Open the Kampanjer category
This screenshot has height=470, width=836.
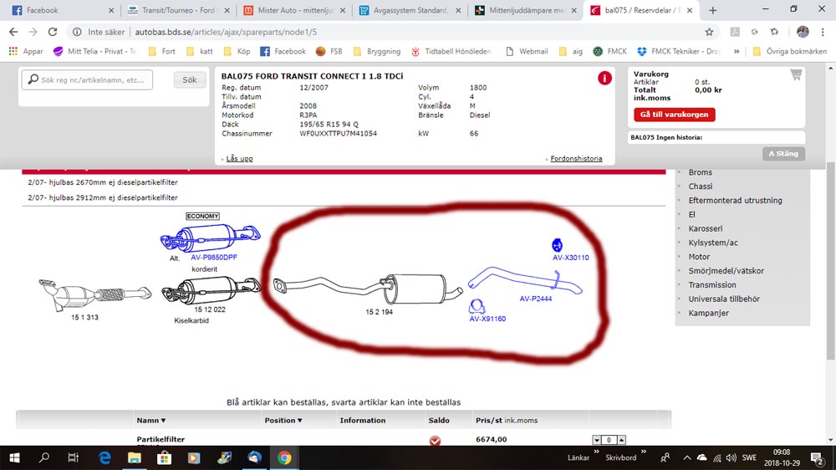pyautogui.click(x=708, y=313)
